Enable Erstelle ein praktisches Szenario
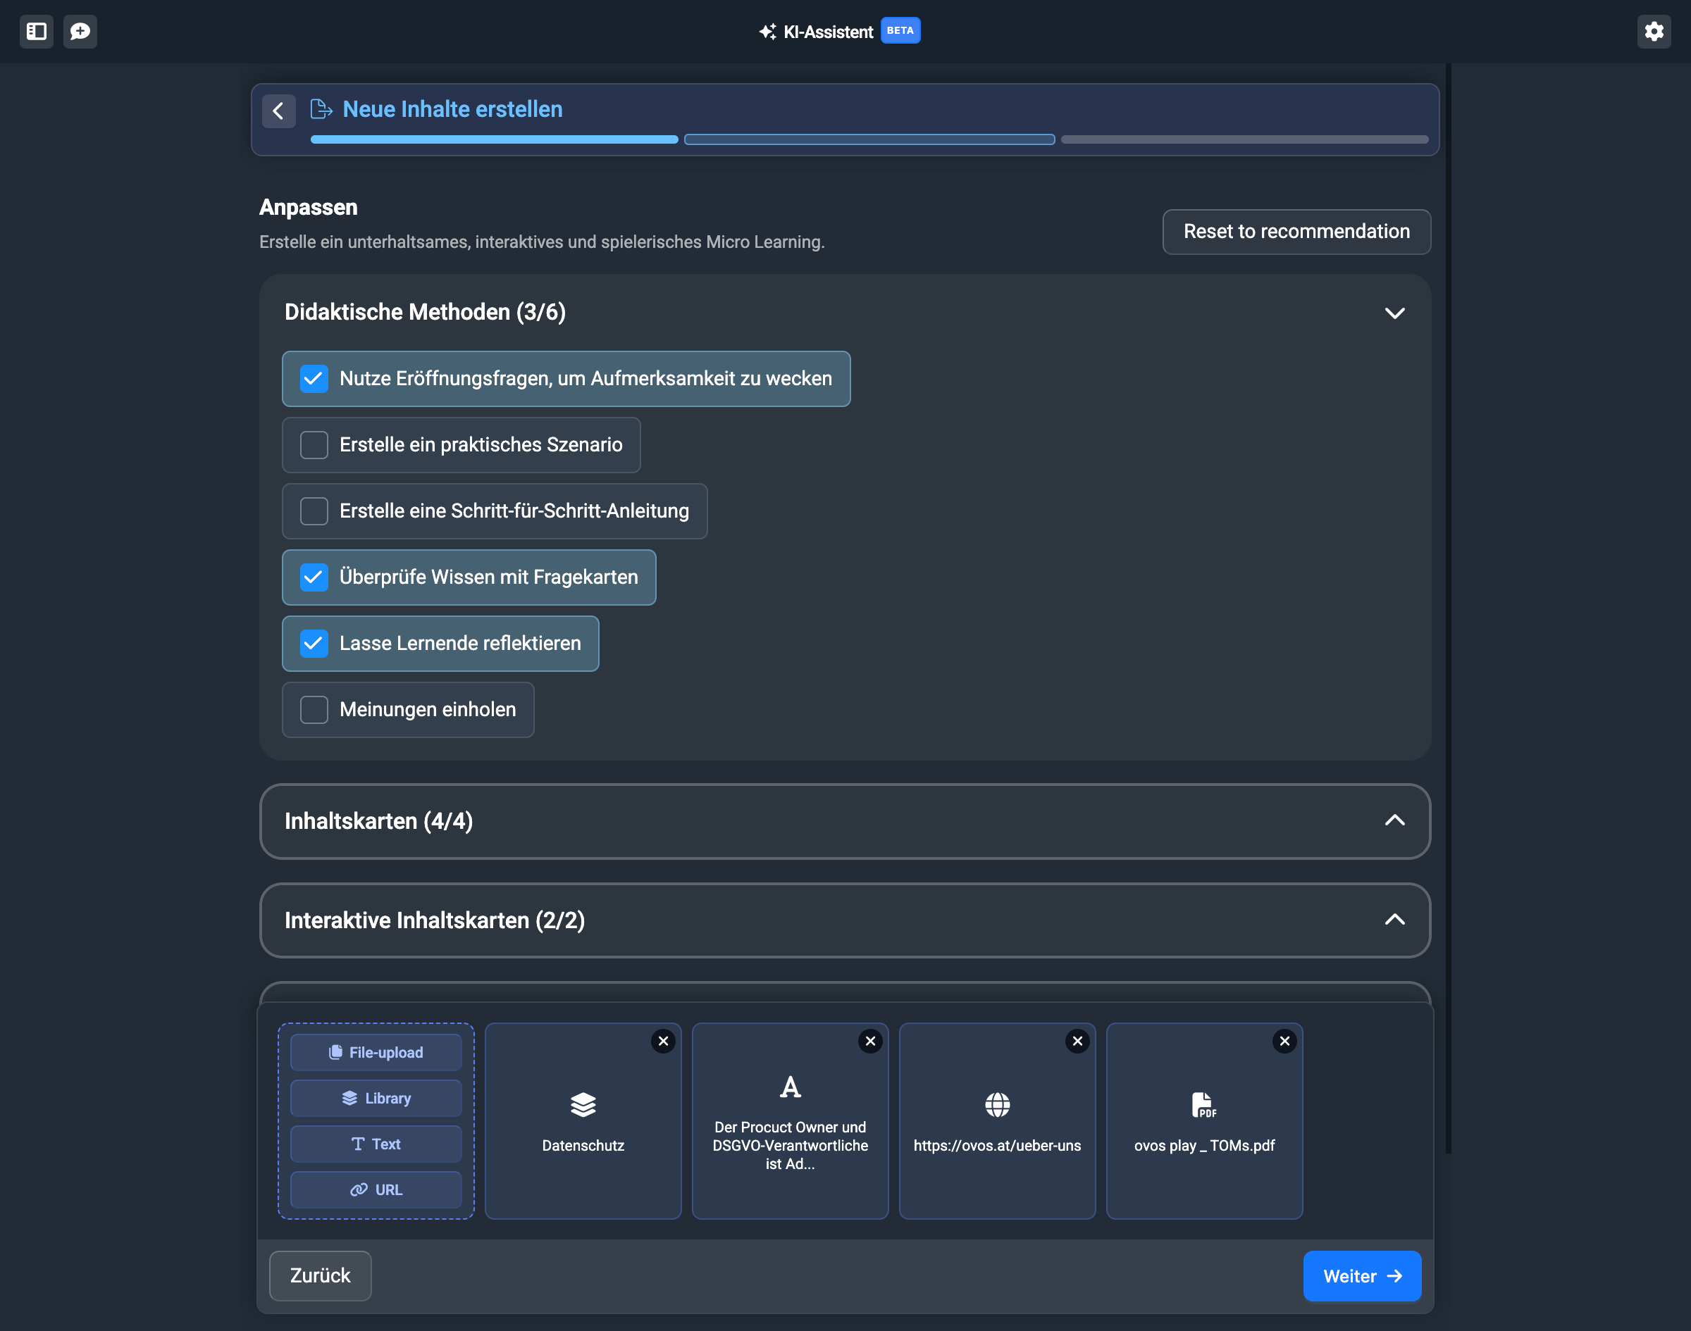This screenshot has width=1691, height=1331. [x=314, y=445]
